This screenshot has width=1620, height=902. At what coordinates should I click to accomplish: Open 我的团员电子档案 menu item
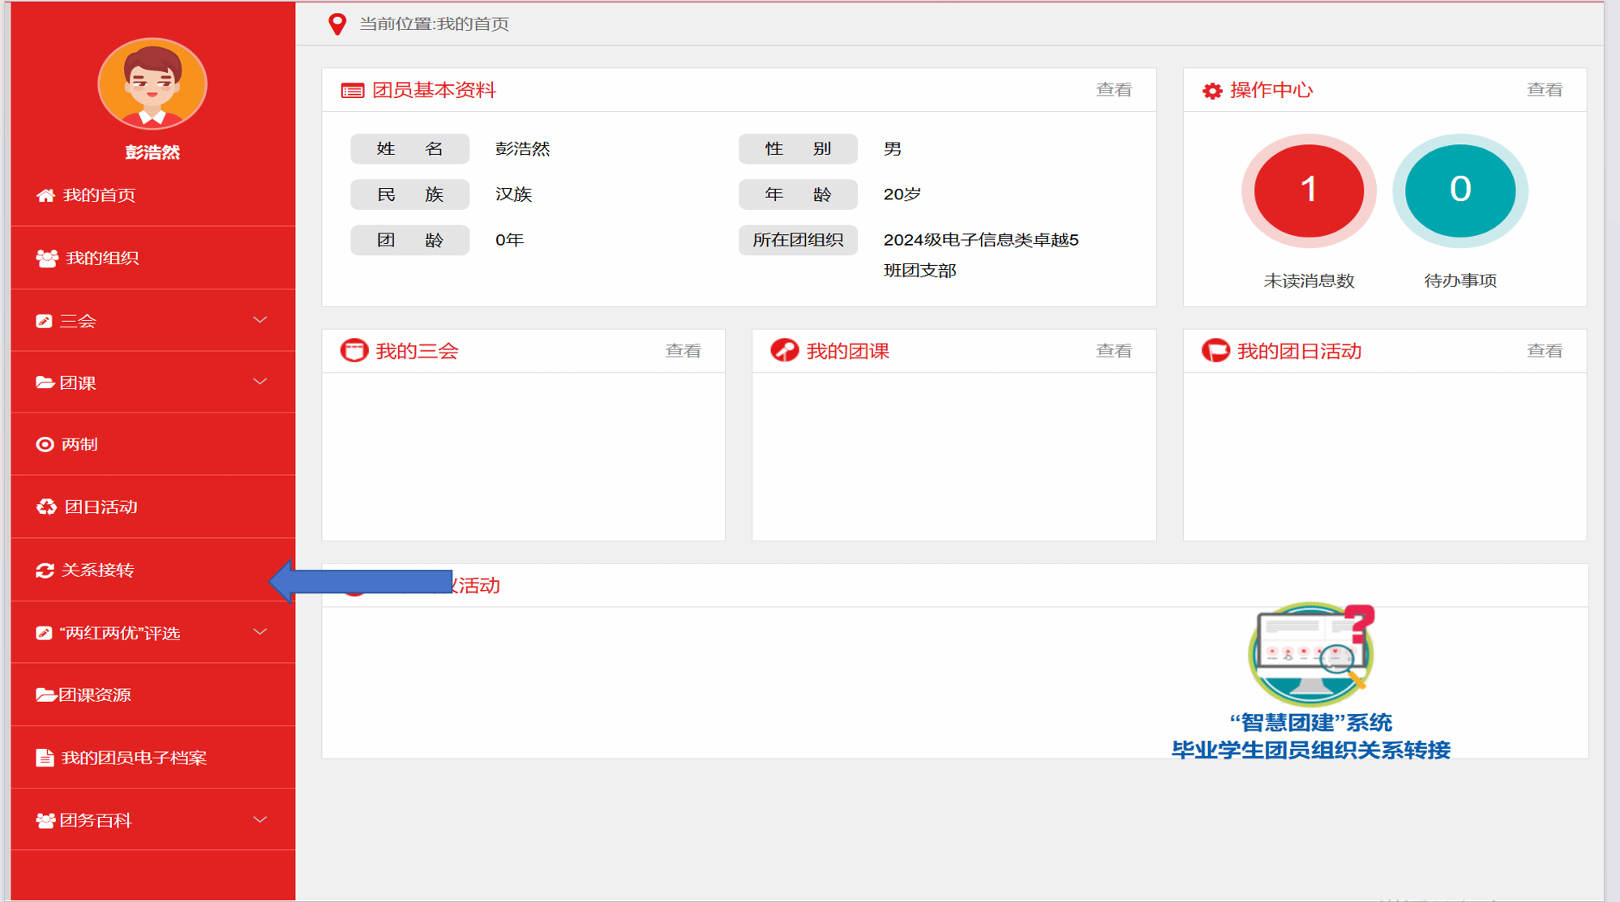point(134,758)
